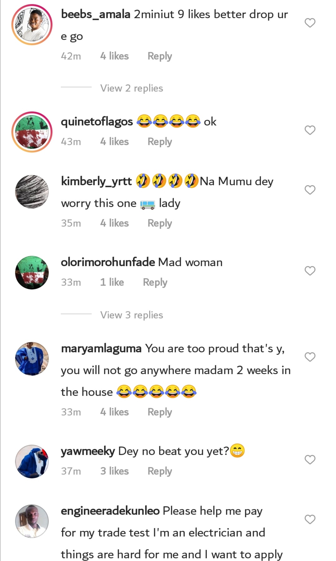Like maryamlaguma's comment with heart icon

[310, 357]
